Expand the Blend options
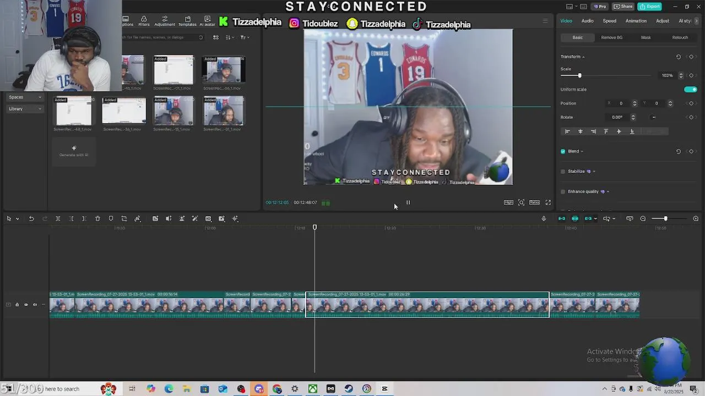 [582, 151]
